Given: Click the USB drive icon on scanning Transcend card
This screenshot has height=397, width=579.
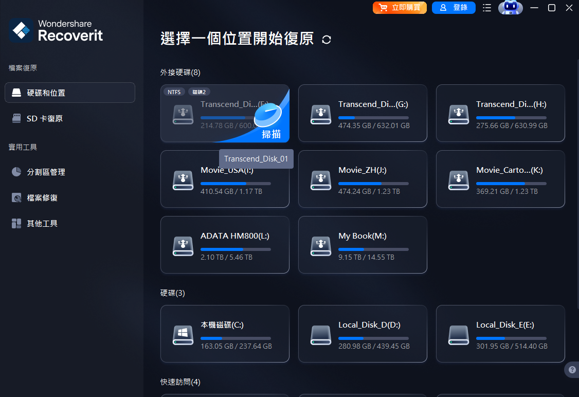Looking at the screenshot, I should 183,115.
